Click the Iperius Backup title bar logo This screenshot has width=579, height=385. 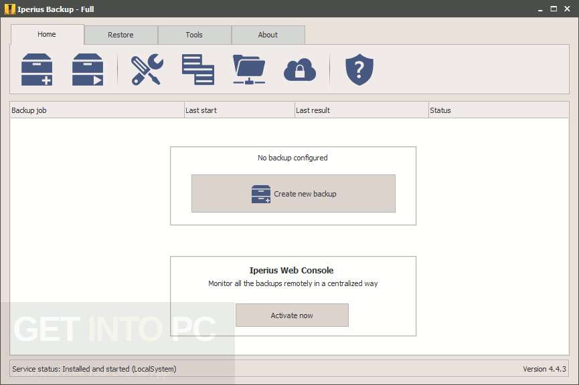coord(9,9)
